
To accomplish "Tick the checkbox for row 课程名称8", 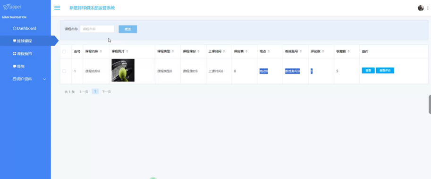I will pos(64,71).
